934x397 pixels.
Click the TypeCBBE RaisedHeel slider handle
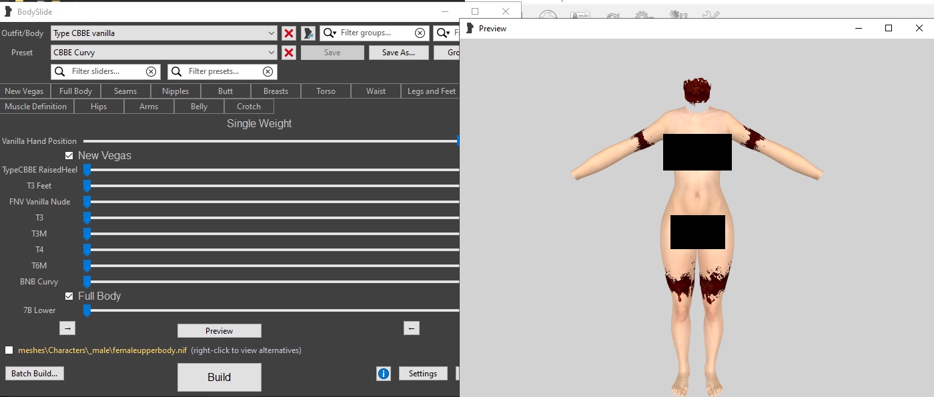point(87,170)
